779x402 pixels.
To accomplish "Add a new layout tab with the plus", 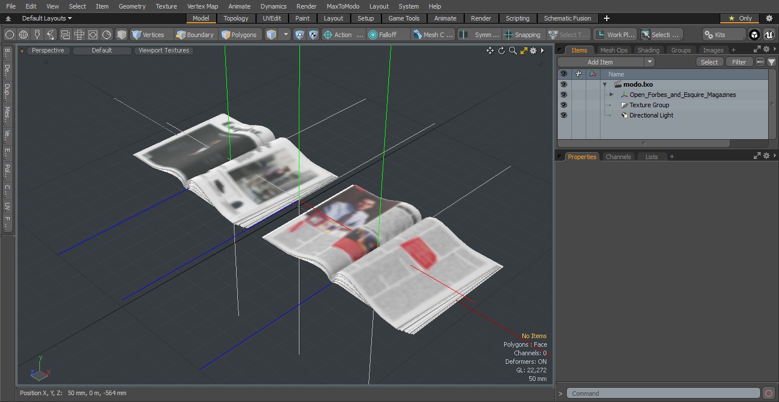I will pos(606,18).
